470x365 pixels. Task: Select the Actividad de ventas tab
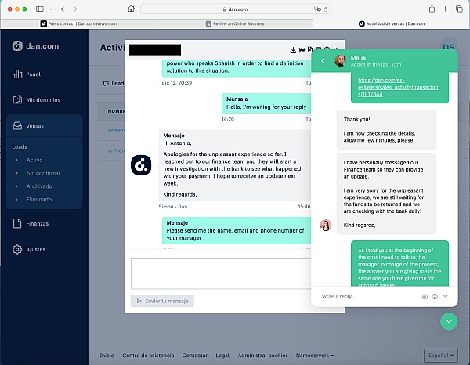pos(392,23)
